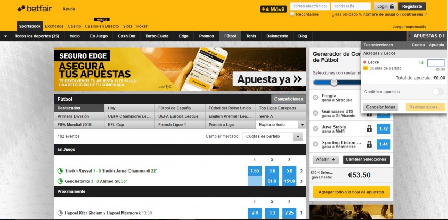Image resolution: width=448 pixels, height=220 pixels.
Task: Open the Ayuda link
Action: (69, 9)
